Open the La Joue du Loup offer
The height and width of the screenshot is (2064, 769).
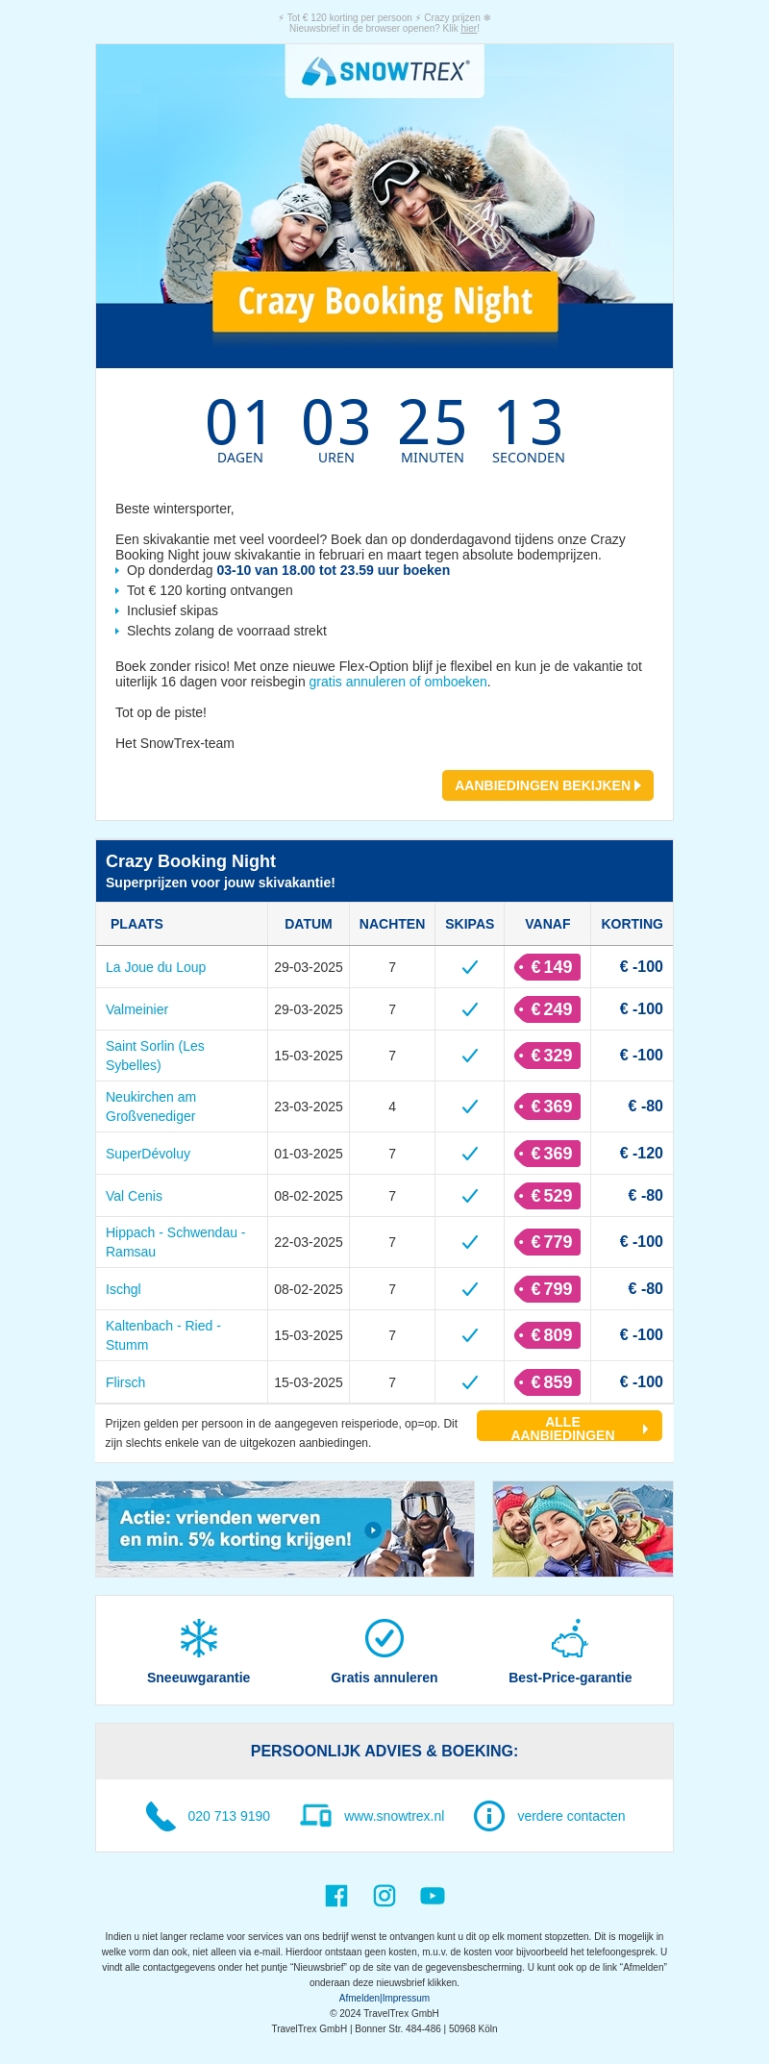point(156,967)
